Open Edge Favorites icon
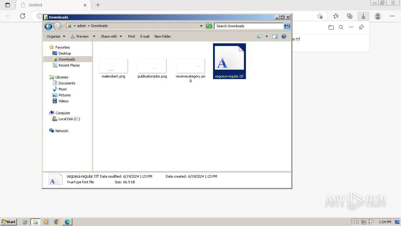The image size is (401, 226). (x=336, y=16)
